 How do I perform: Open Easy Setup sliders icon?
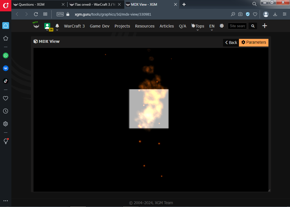[284, 14]
